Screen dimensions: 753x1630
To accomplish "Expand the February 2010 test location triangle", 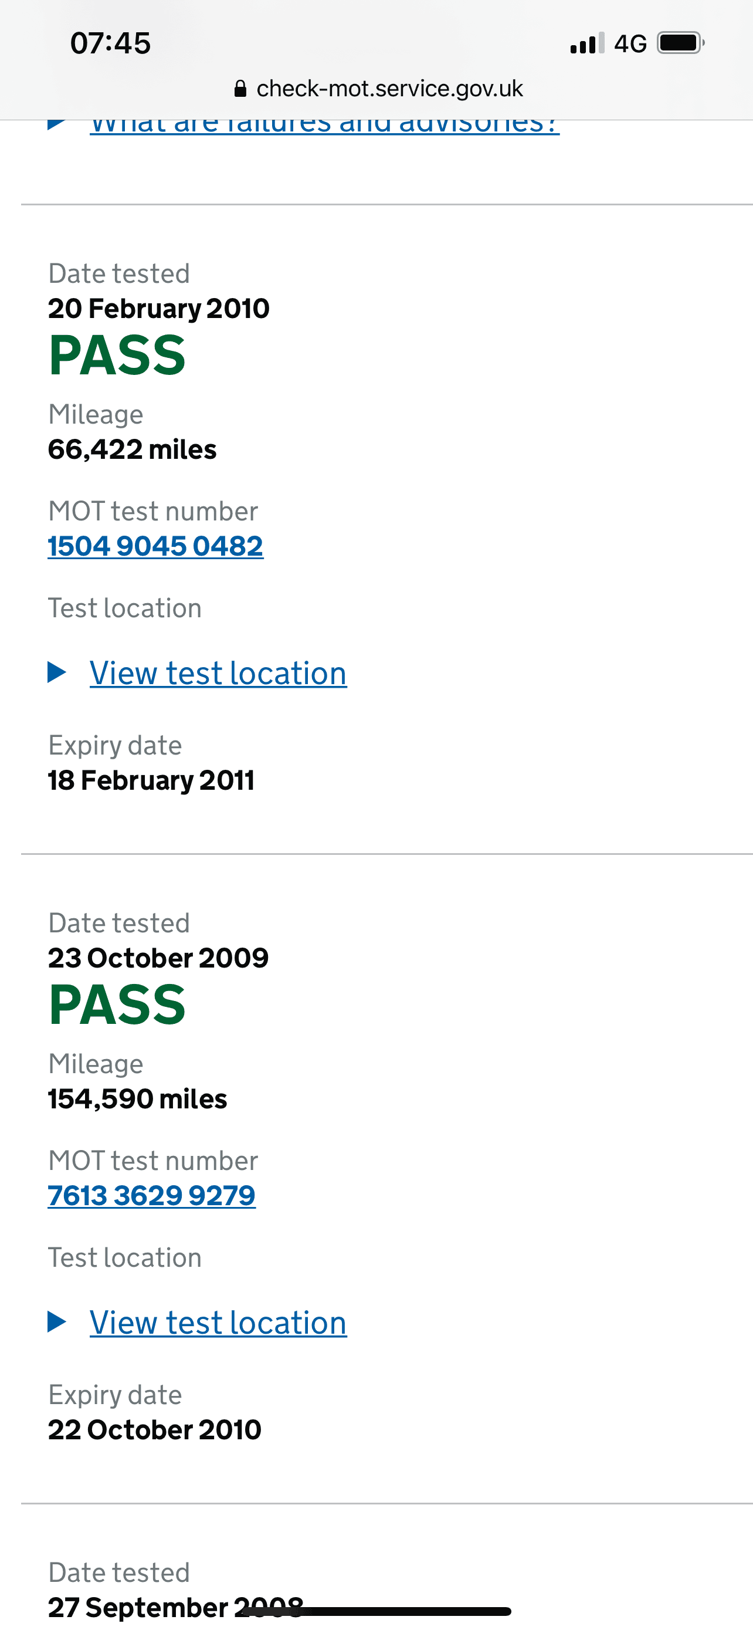I will tap(57, 672).
